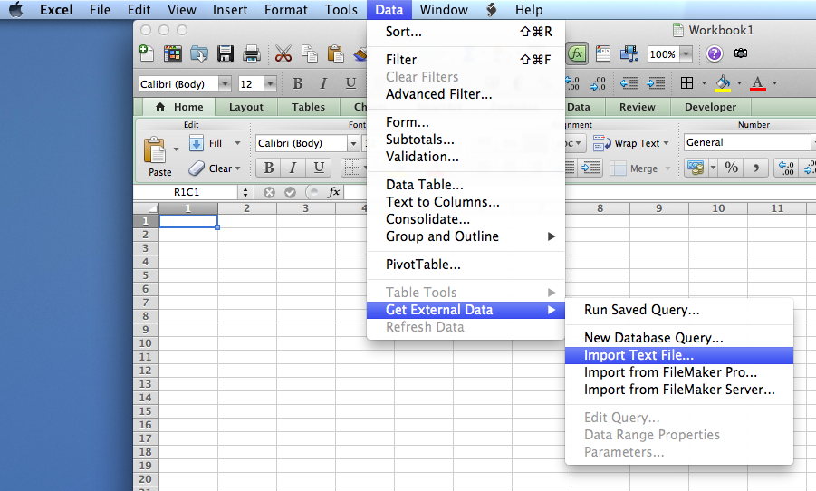816x491 pixels.
Task: Click the Decrease Indent icon in formatting bar
Action: pyautogui.click(x=629, y=82)
